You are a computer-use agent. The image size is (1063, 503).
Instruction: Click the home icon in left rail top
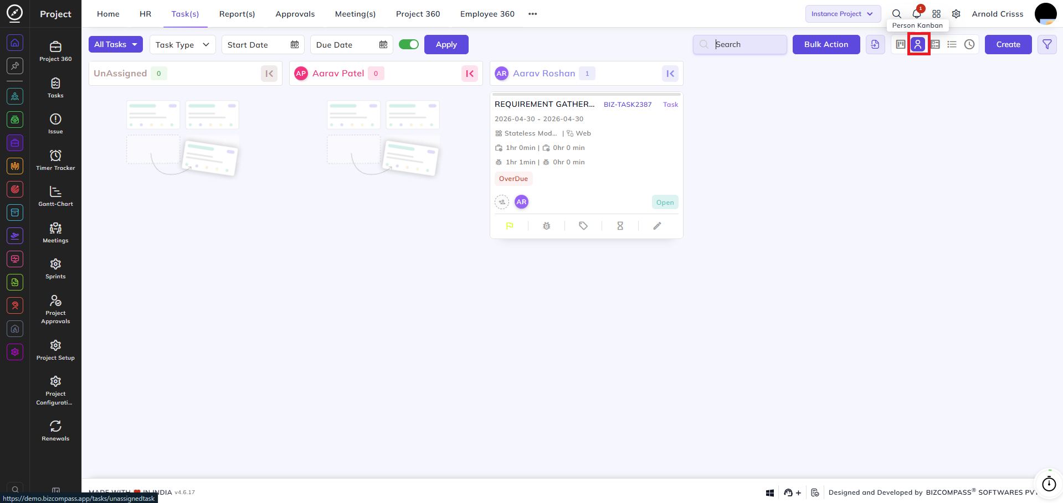click(x=15, y=43)
